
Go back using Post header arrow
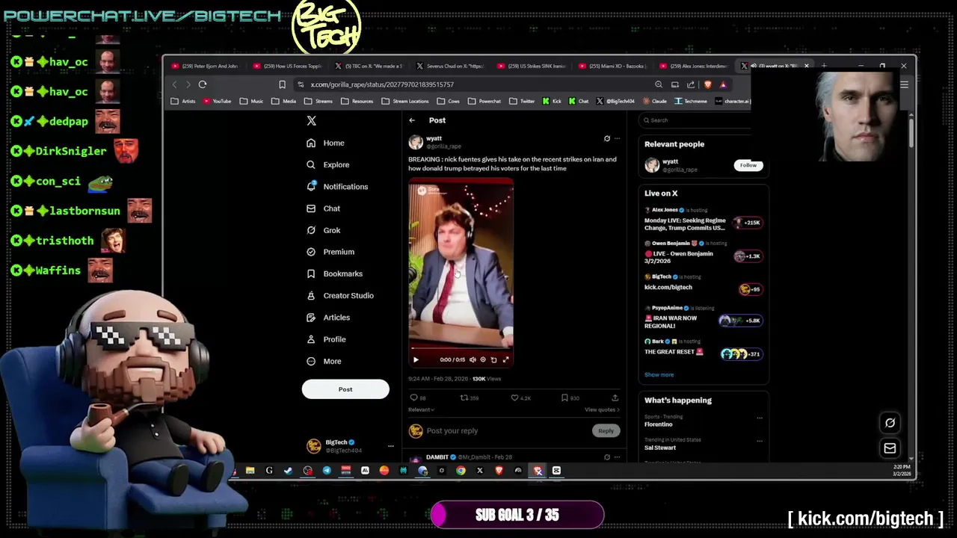412,120
